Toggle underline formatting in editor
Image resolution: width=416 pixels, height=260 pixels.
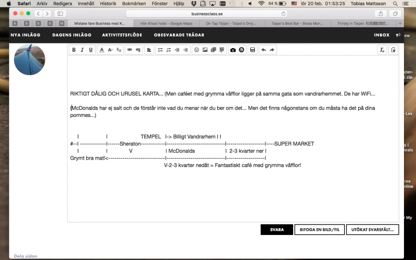point(91,50)
